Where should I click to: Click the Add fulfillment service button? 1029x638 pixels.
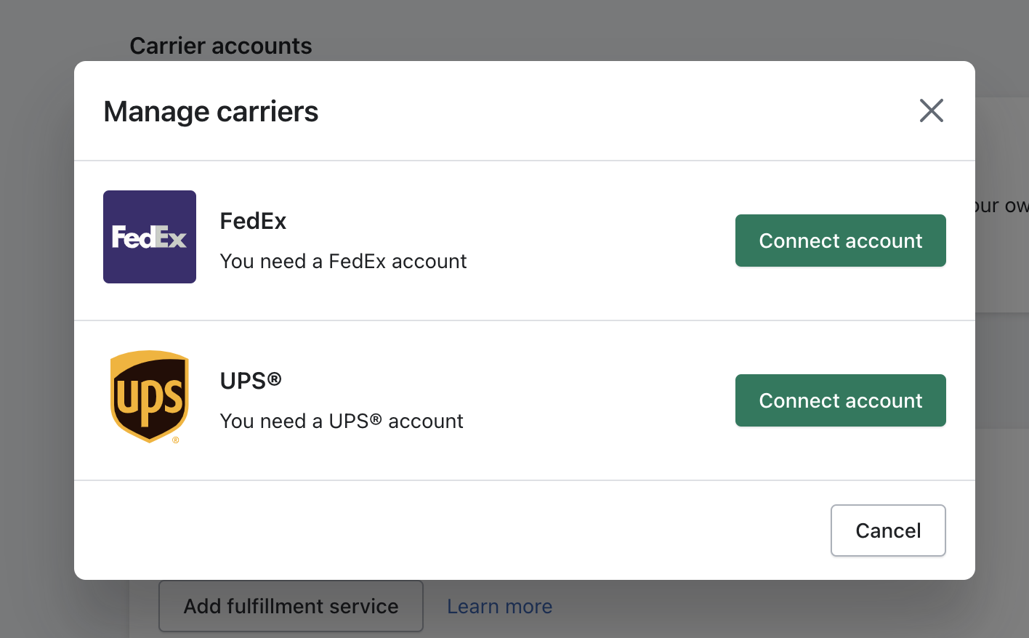[291, 606]
